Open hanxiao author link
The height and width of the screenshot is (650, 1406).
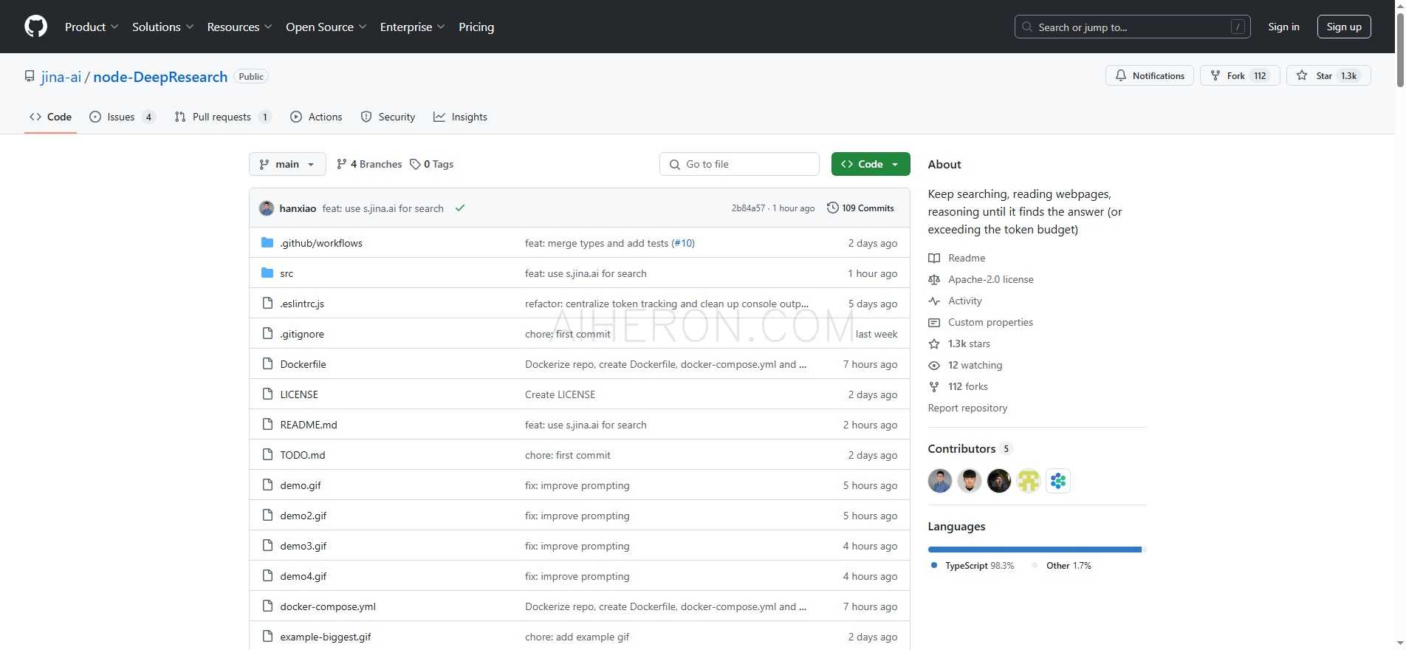(298, 208)
